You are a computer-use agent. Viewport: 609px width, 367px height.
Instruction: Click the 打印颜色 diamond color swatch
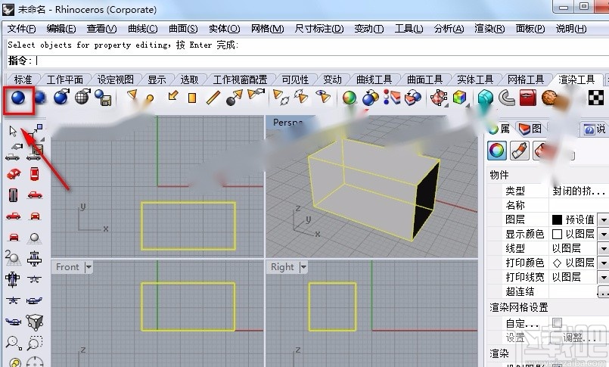[x=557, y=263]
